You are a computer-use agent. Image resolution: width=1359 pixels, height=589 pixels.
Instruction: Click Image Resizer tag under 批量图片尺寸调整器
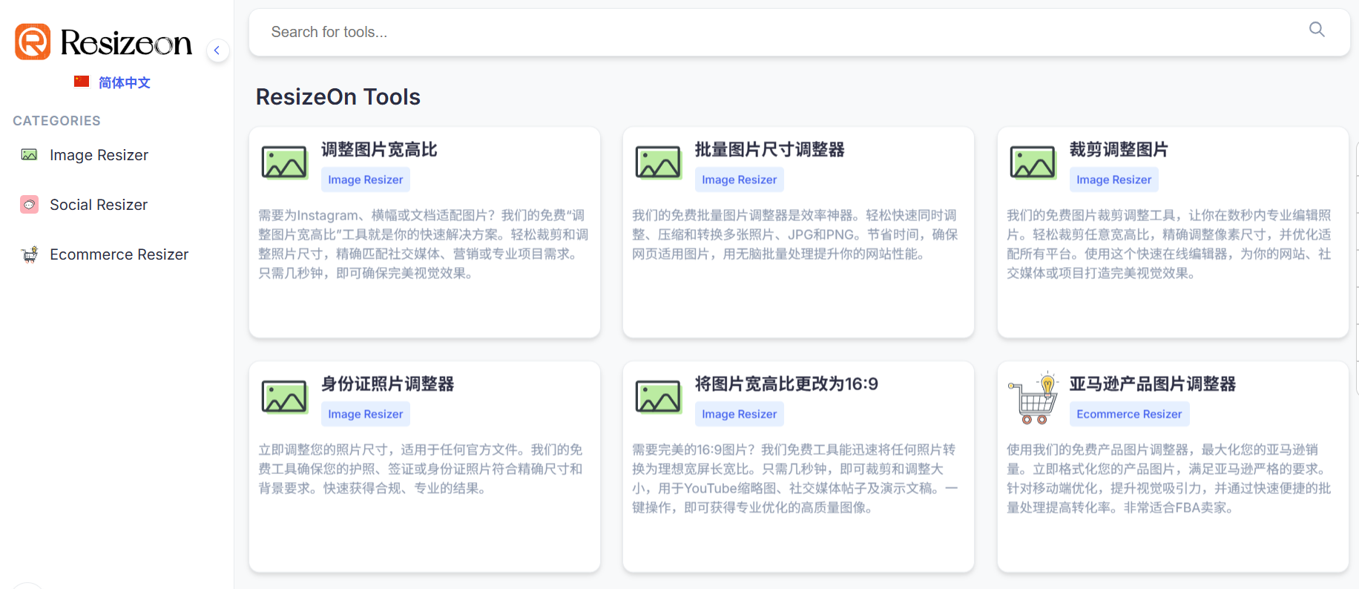740,180
